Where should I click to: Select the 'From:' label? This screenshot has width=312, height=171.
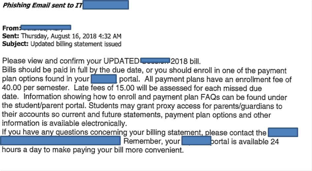pos(11,28)
